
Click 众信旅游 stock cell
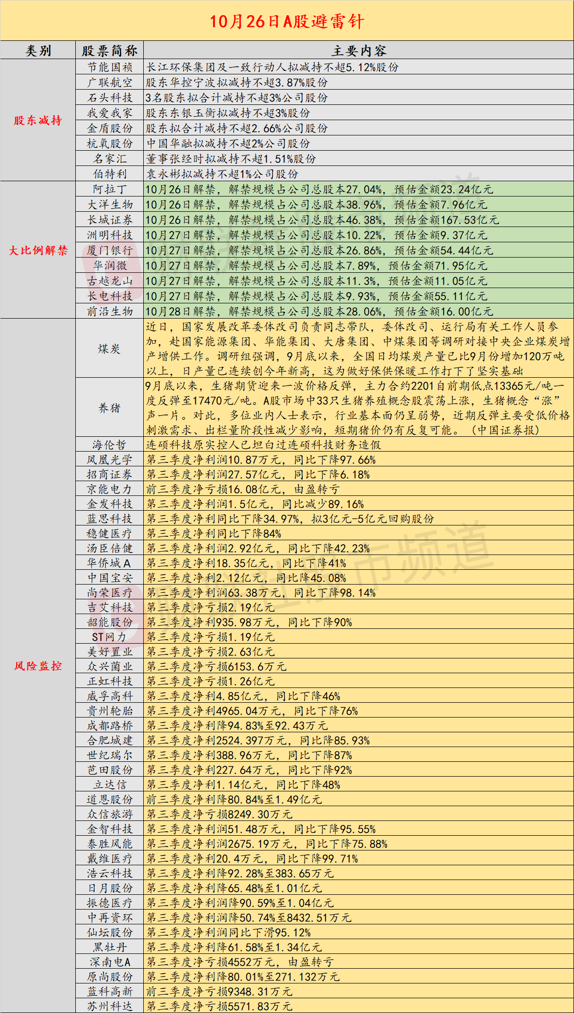tap(110, 814)
